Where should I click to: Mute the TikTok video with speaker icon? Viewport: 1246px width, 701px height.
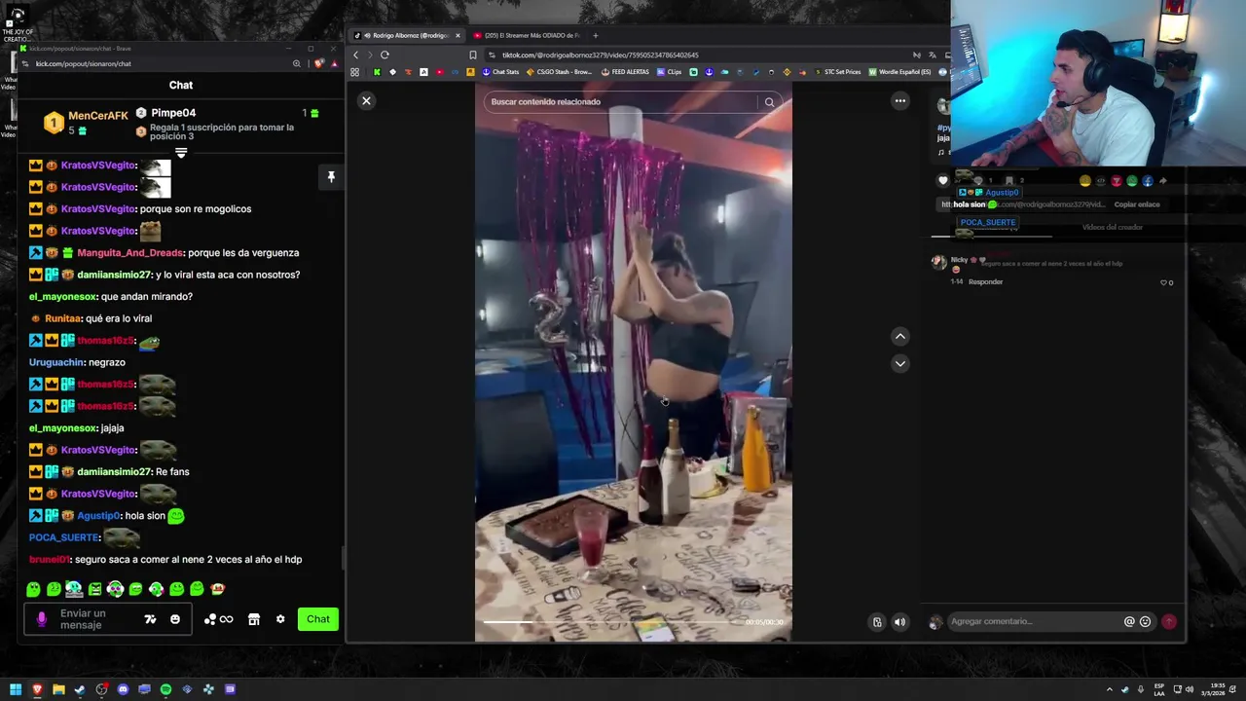pyautogui.click(x=899, y=622)
